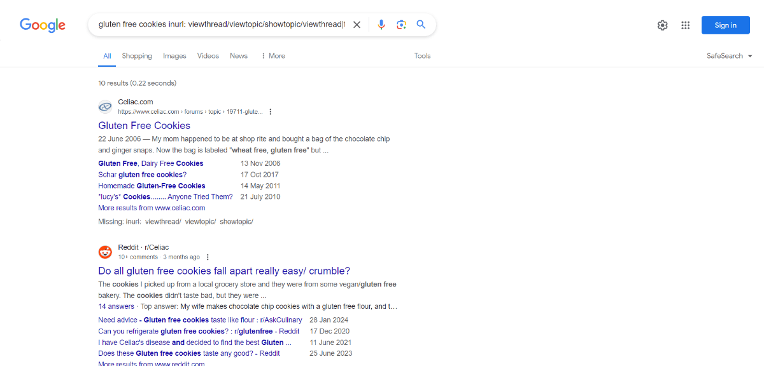Open the search Tools options
The height and width of the screenshot is (366, 764).
(x=423, y=56)
